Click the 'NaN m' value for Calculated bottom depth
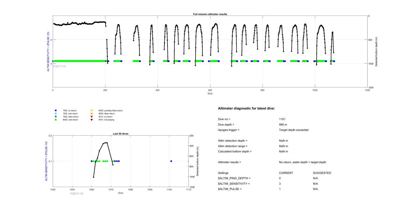 (284, 152)
